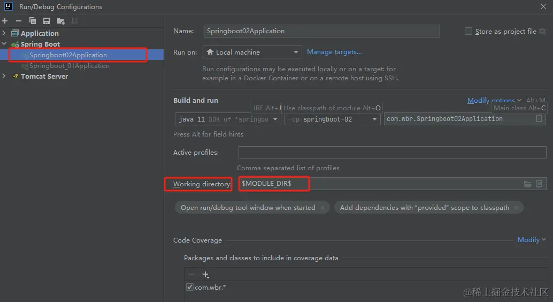Screen dimensions: 553x302
Task: Insert a macro into the Working directory field
Action: tap(539, 184)
